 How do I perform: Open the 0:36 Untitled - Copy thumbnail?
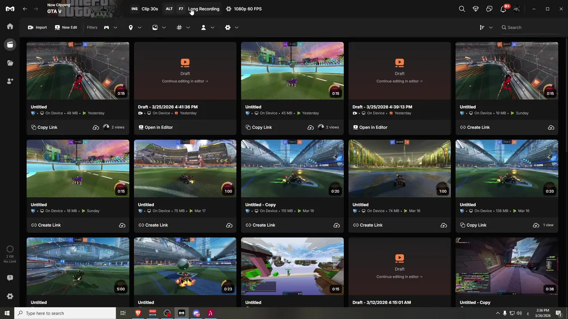point(507,267)
